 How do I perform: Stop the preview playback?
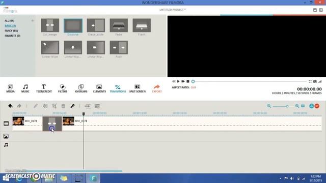(188, 81)
